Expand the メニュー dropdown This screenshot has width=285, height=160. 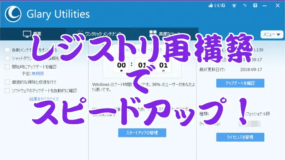[272, 34]
